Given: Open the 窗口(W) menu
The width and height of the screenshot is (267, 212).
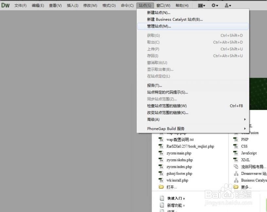Looking at the screenshot, I should 163,6.
